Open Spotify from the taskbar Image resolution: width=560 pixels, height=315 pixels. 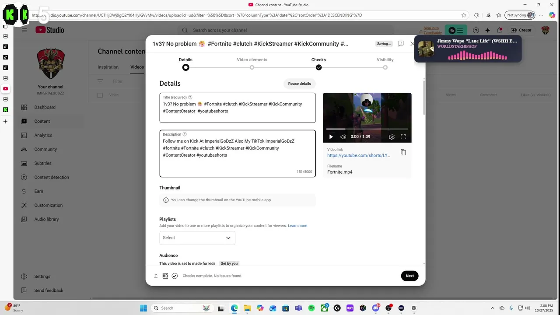tap(311, 308)
